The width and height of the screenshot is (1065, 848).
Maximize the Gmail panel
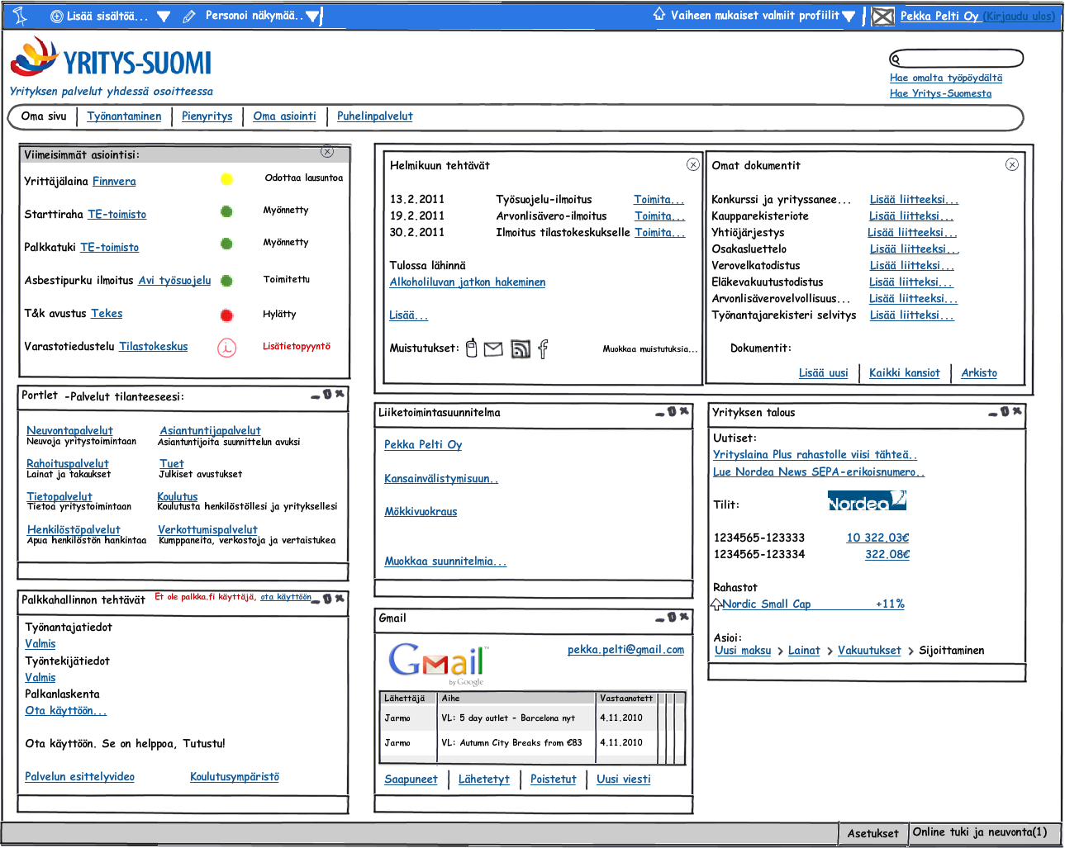[x=673, y=618]
